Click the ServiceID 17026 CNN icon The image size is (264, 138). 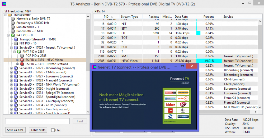16,72
